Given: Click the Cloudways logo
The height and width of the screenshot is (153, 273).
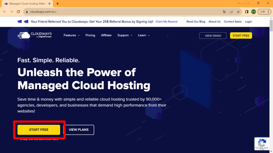Looking at the screenshot, I should pyautogui.click(x=35, y=35).
